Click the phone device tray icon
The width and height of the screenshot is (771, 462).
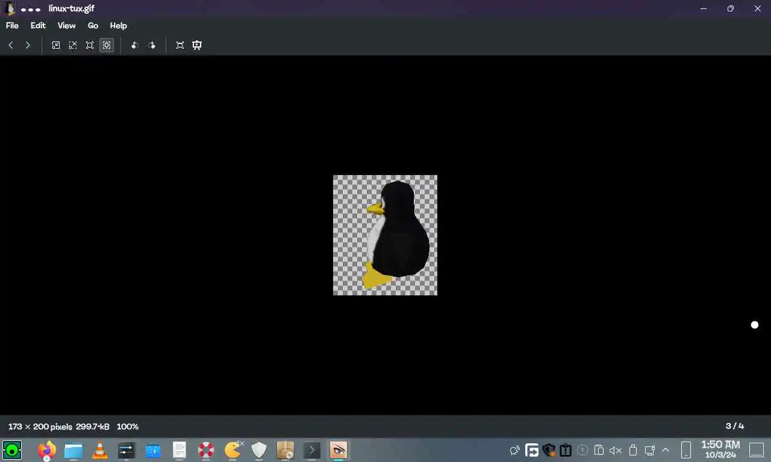click(x=686, y=450)
